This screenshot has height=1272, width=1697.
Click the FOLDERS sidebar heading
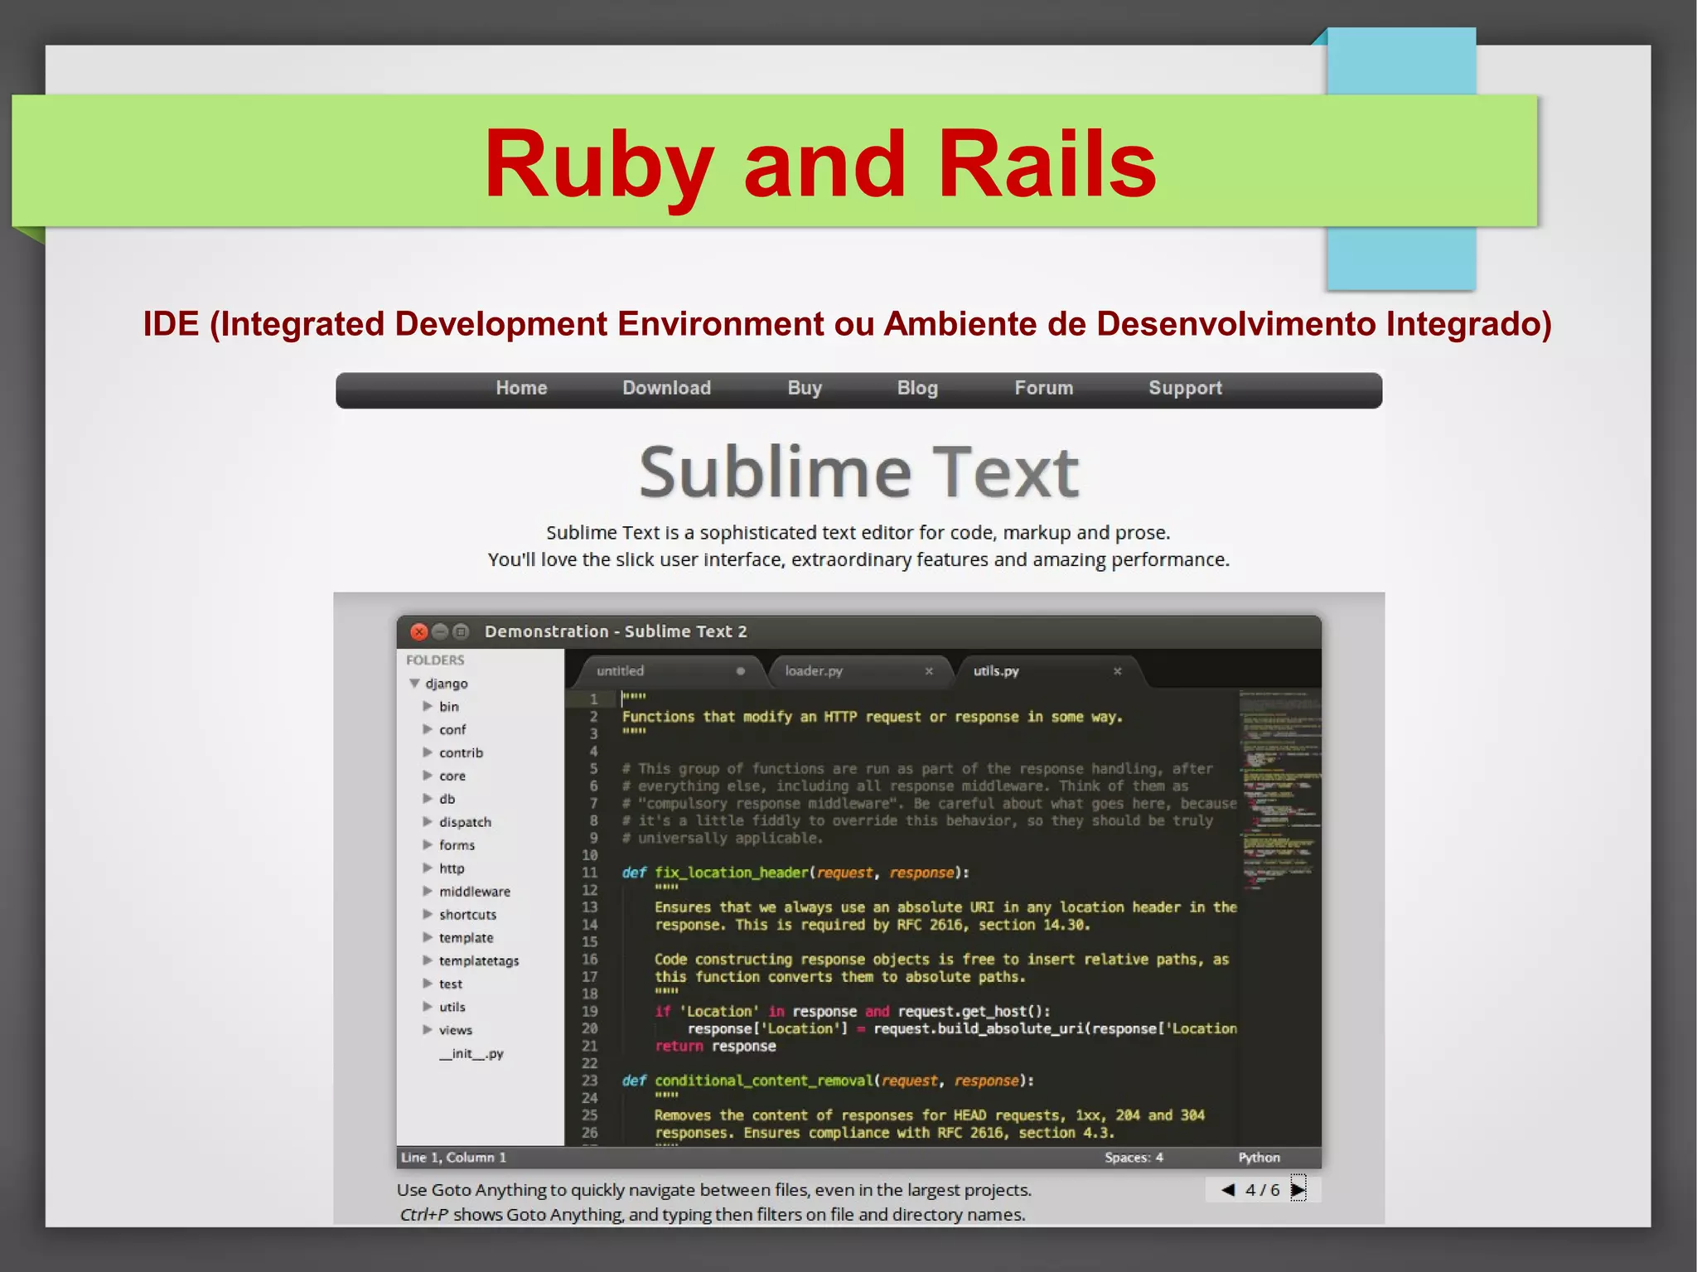(x=435, y=660)
